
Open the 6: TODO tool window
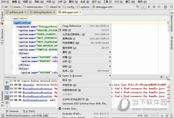point(29,111)
